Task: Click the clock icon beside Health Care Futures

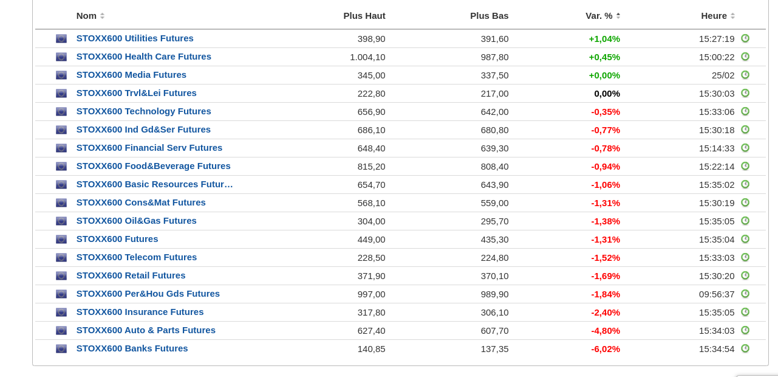Action: coord(745,57)
